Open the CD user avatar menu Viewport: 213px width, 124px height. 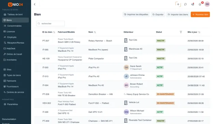207,4
